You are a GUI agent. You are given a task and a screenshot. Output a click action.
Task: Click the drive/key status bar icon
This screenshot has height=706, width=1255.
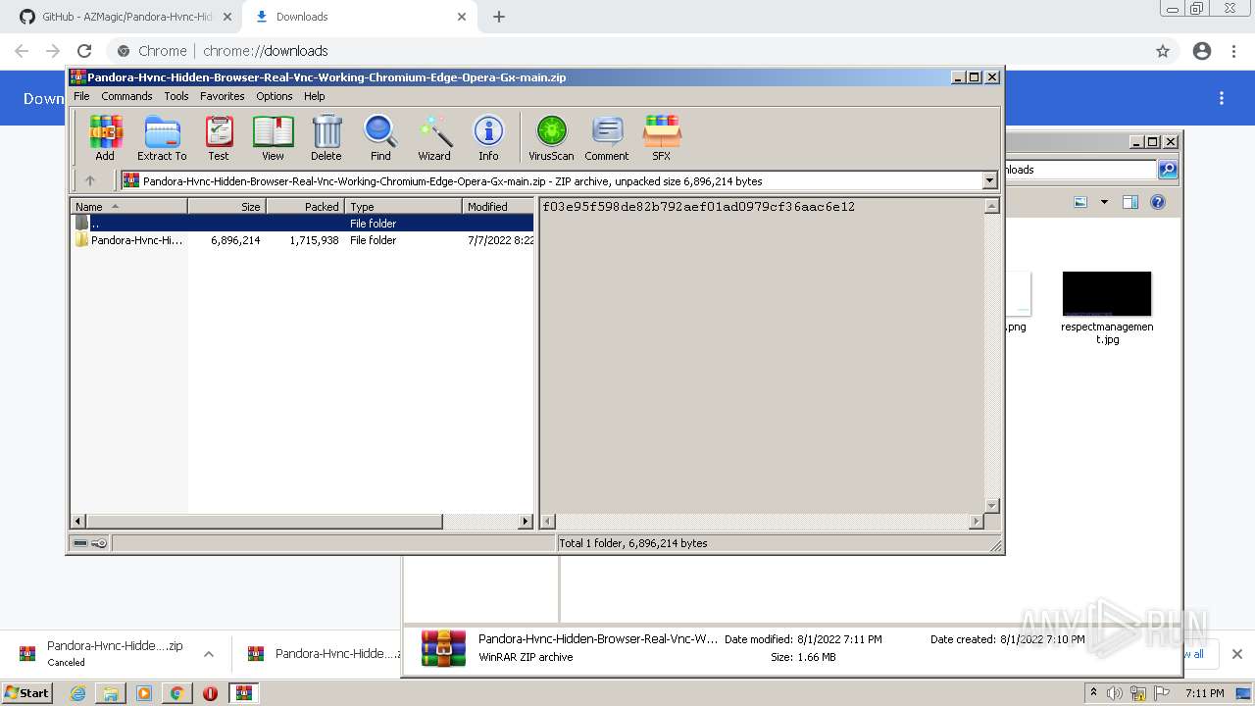click(90, 543)
